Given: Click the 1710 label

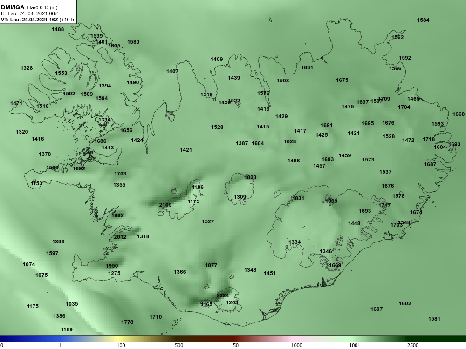Looking at the screenshot, I should [x=156, y=317].
